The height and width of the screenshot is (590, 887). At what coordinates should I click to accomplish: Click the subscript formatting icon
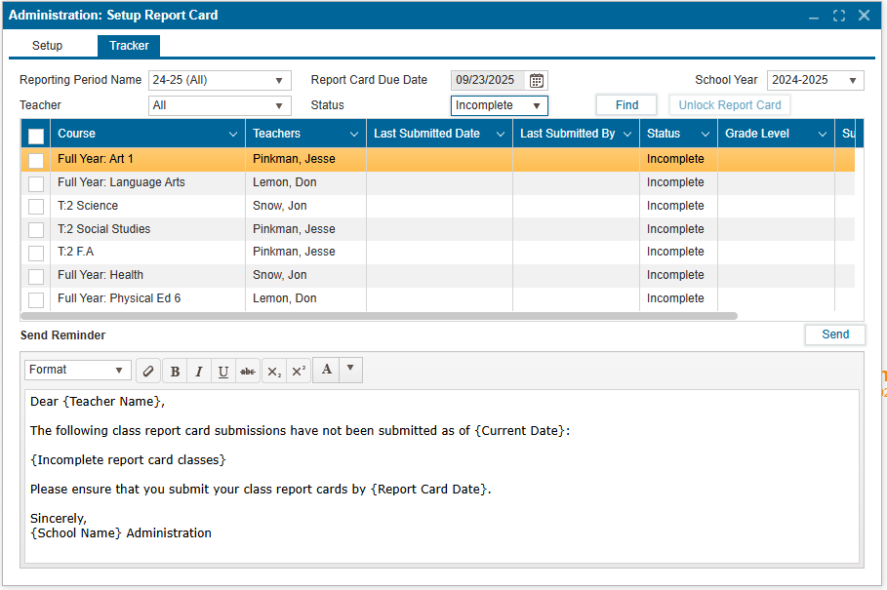(x=274, y=371)
